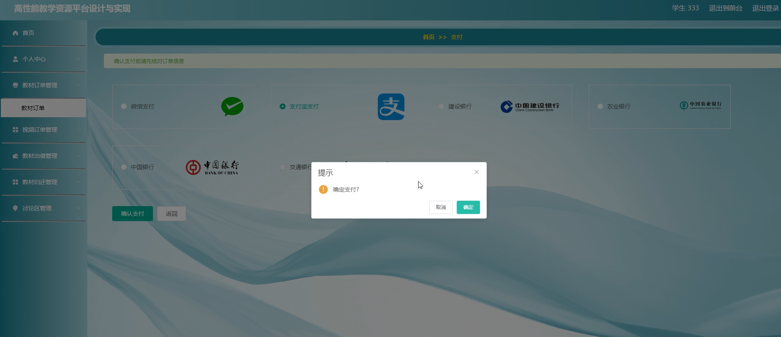Click the Alipay blue logo
The height and width of the screenshot is (337, 781).
coord(391,107)
